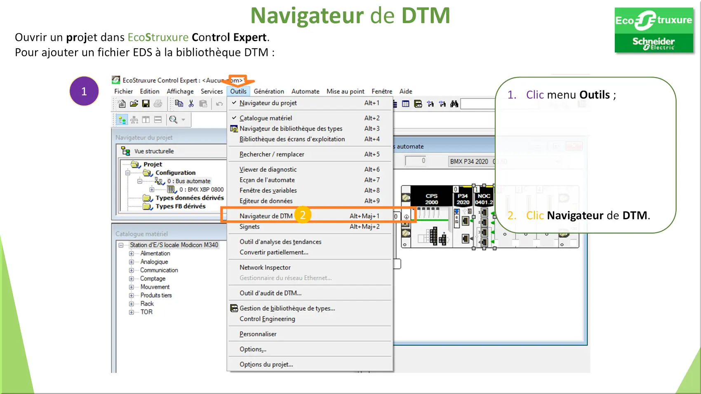The image size is (701, 394).
Task: Select Types FB dérivés tree item
Action: 180,206
